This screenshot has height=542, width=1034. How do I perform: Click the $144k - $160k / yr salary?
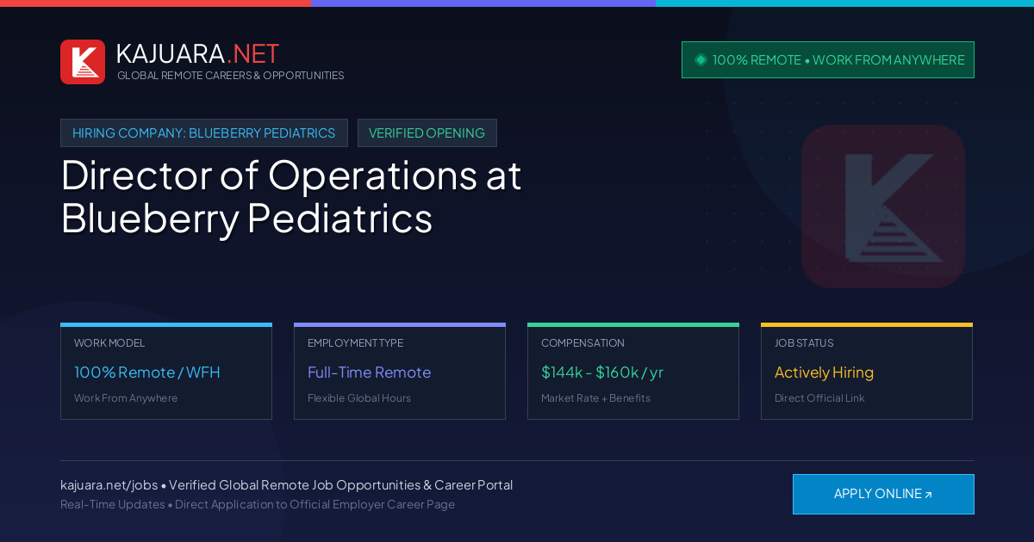[602, 373]
